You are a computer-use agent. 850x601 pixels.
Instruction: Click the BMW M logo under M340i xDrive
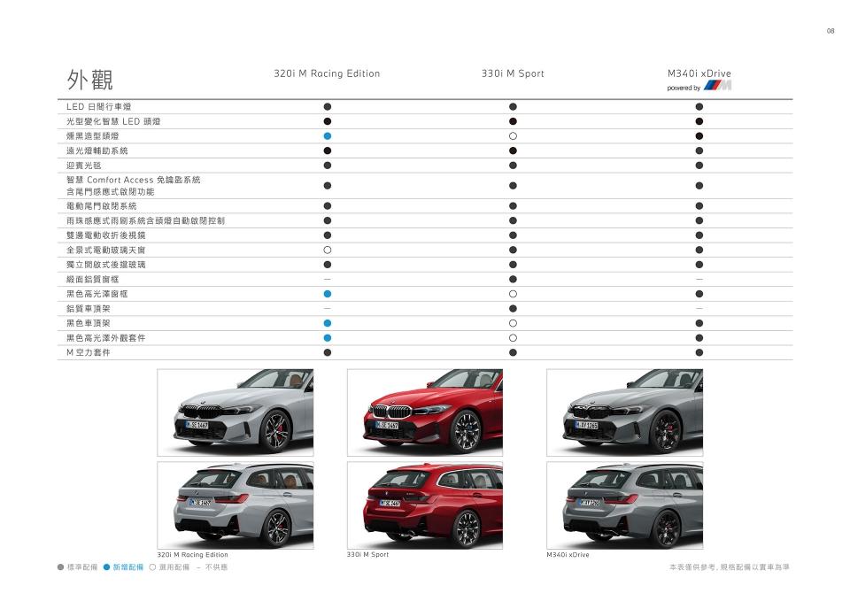click(x=717, y=86)
